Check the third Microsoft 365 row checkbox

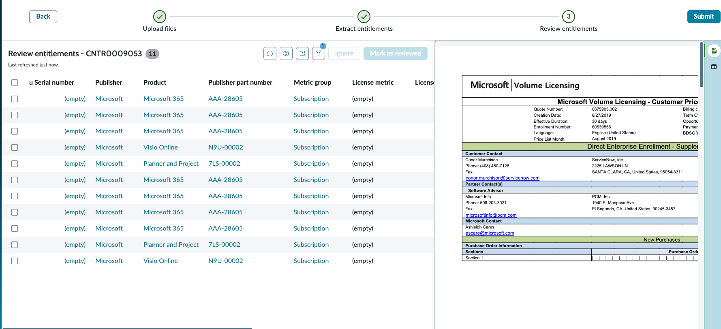click(x=15, y=131)
